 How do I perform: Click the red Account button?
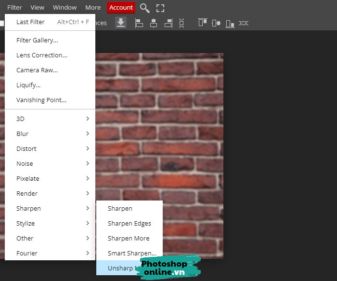[121, 7]
